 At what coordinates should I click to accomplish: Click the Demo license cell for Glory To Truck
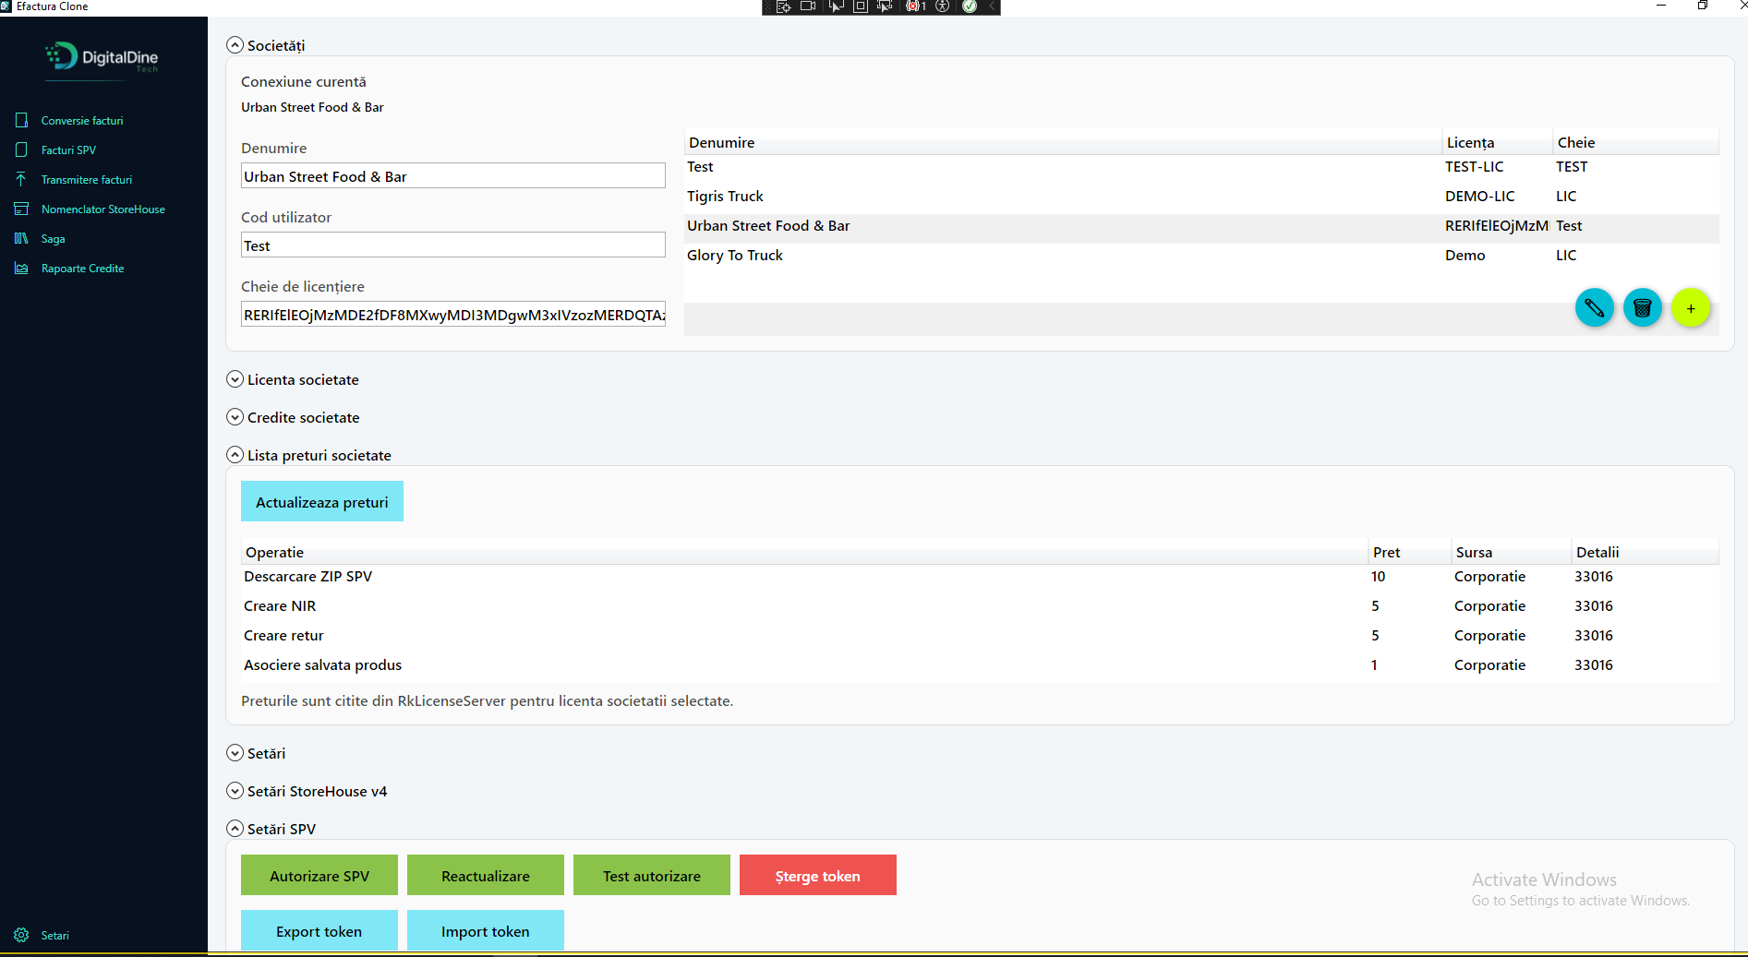[1465, 256]
